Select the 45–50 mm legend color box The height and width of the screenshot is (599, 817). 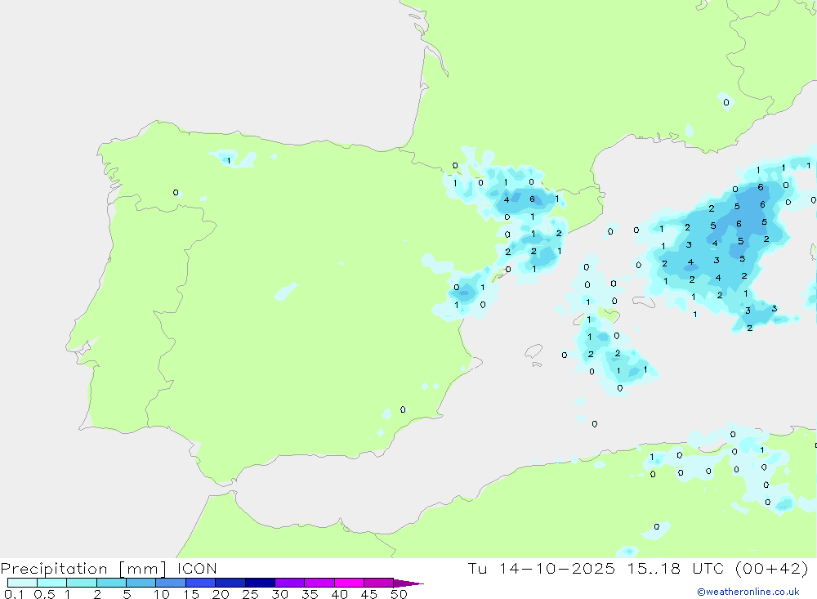click(378, 583)
